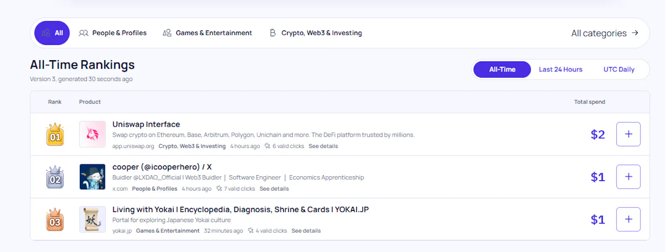This screenshot has width=665, height=252.
Task: Click the 32 minutes ago timestamp
Action: point(223,231)
